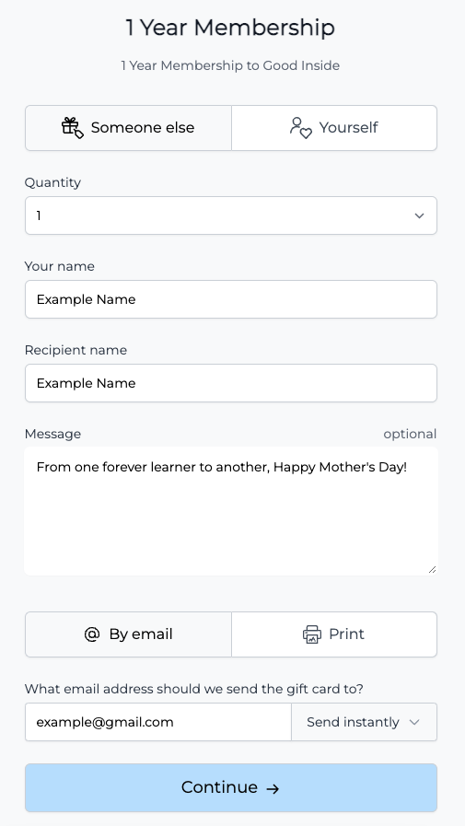The width and height of the screenshot is (465, 826).
Task: Click the Send instantly chevron
Action: pyautogui.click(x=414, y=722)
